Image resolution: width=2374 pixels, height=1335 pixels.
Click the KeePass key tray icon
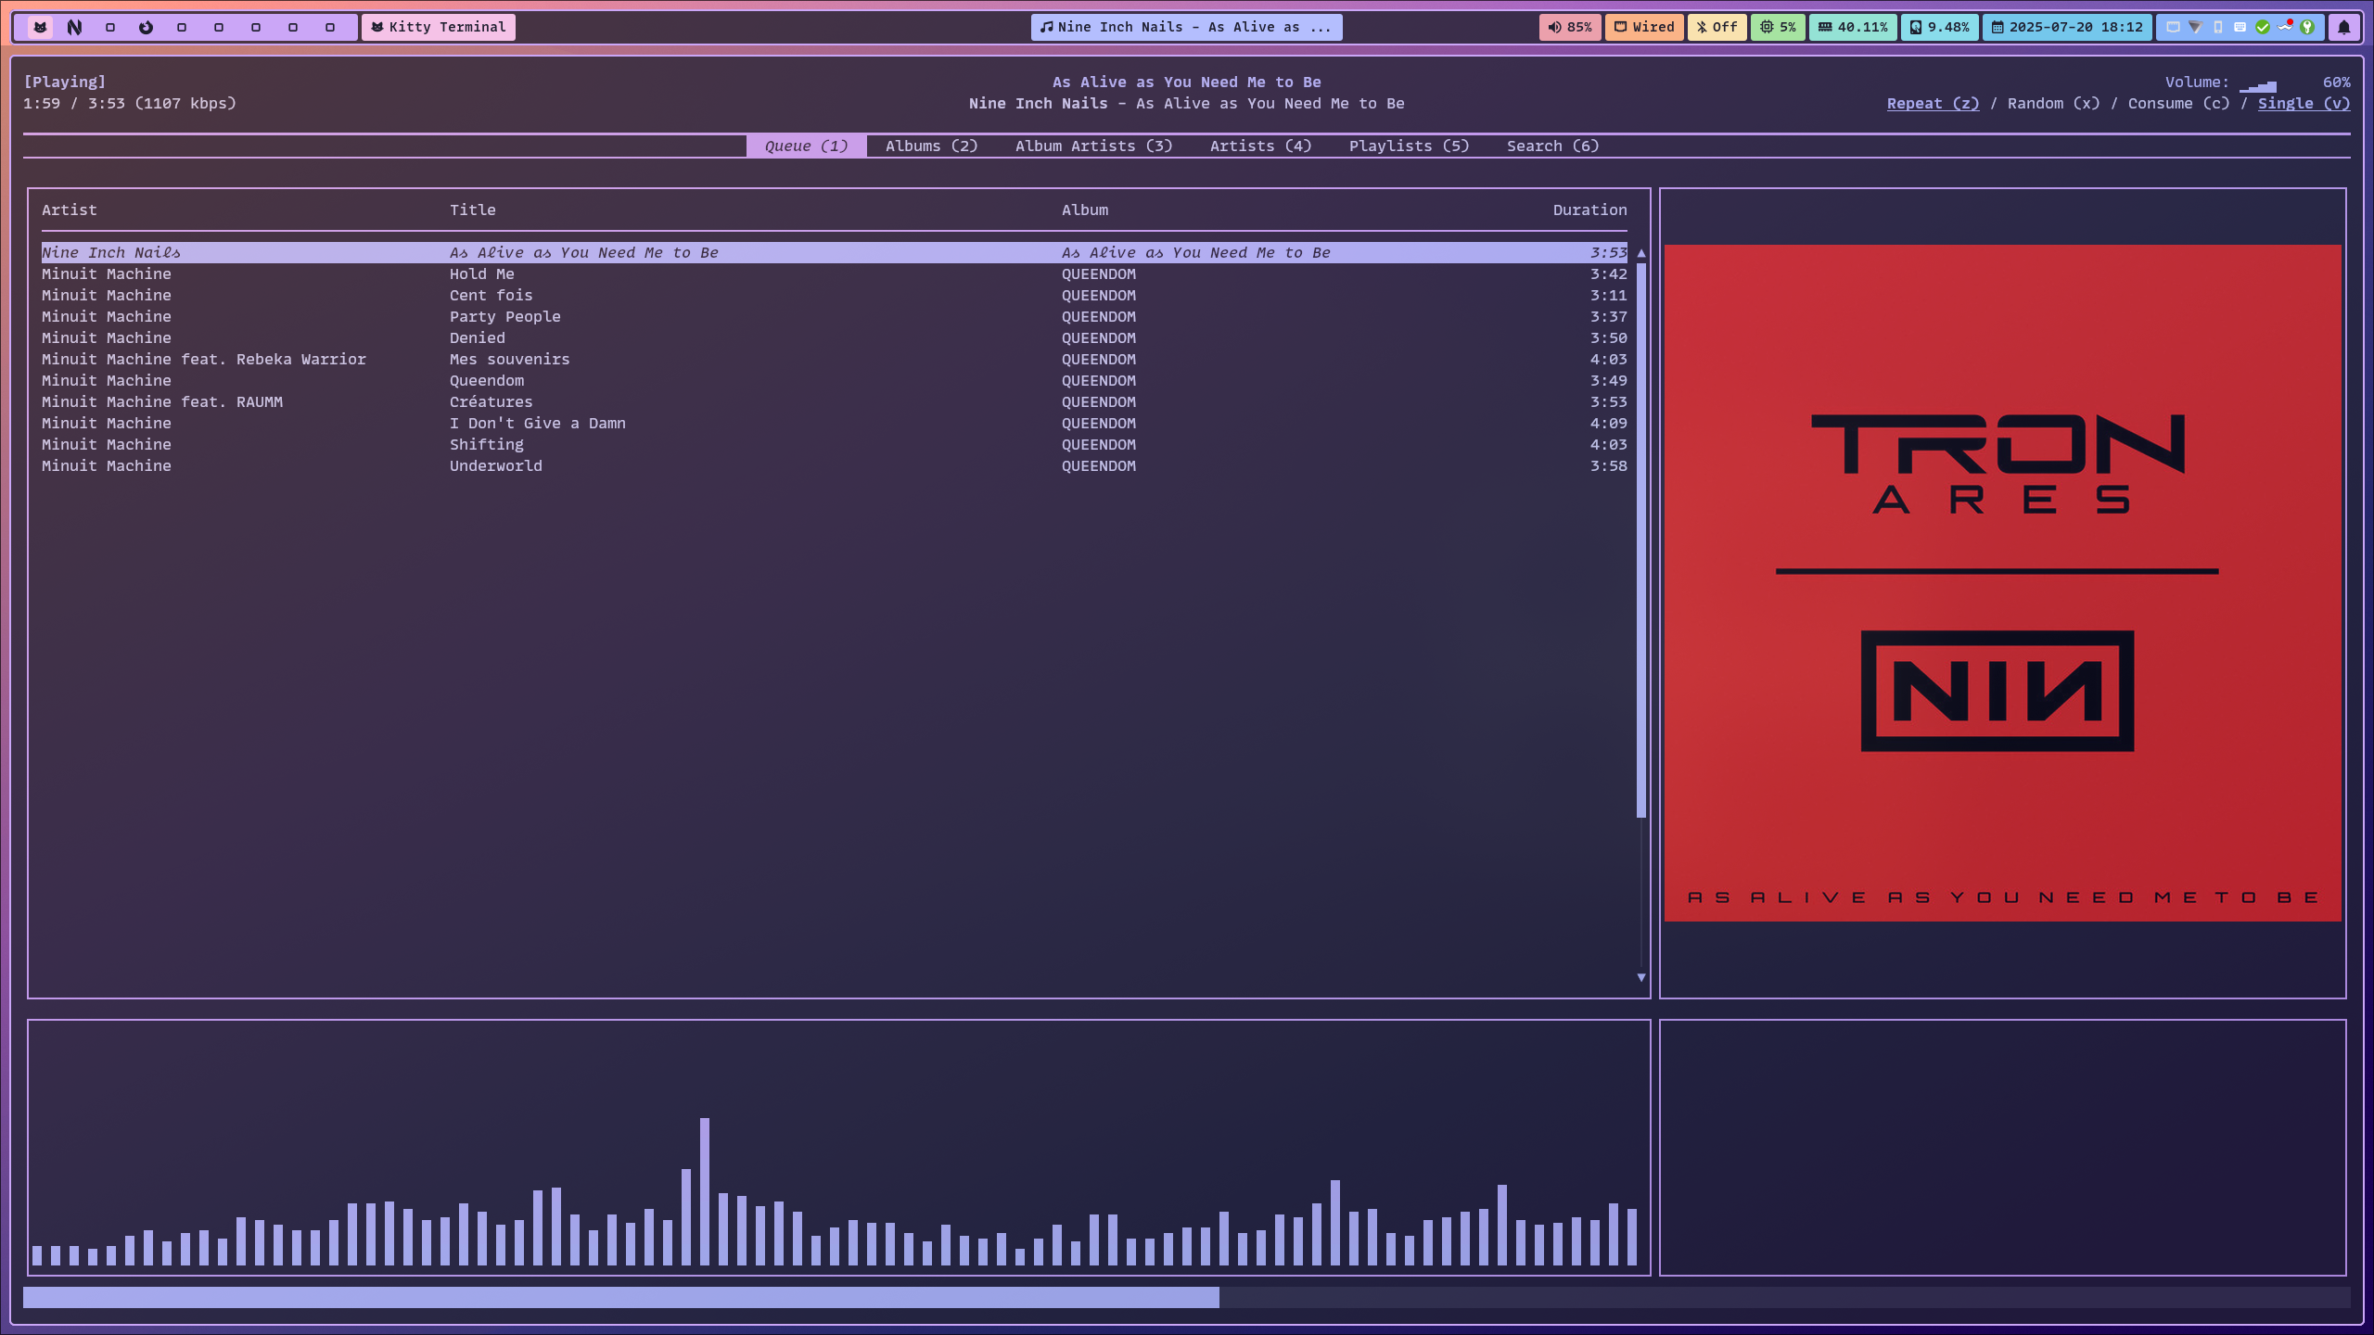coord(2307,27)
